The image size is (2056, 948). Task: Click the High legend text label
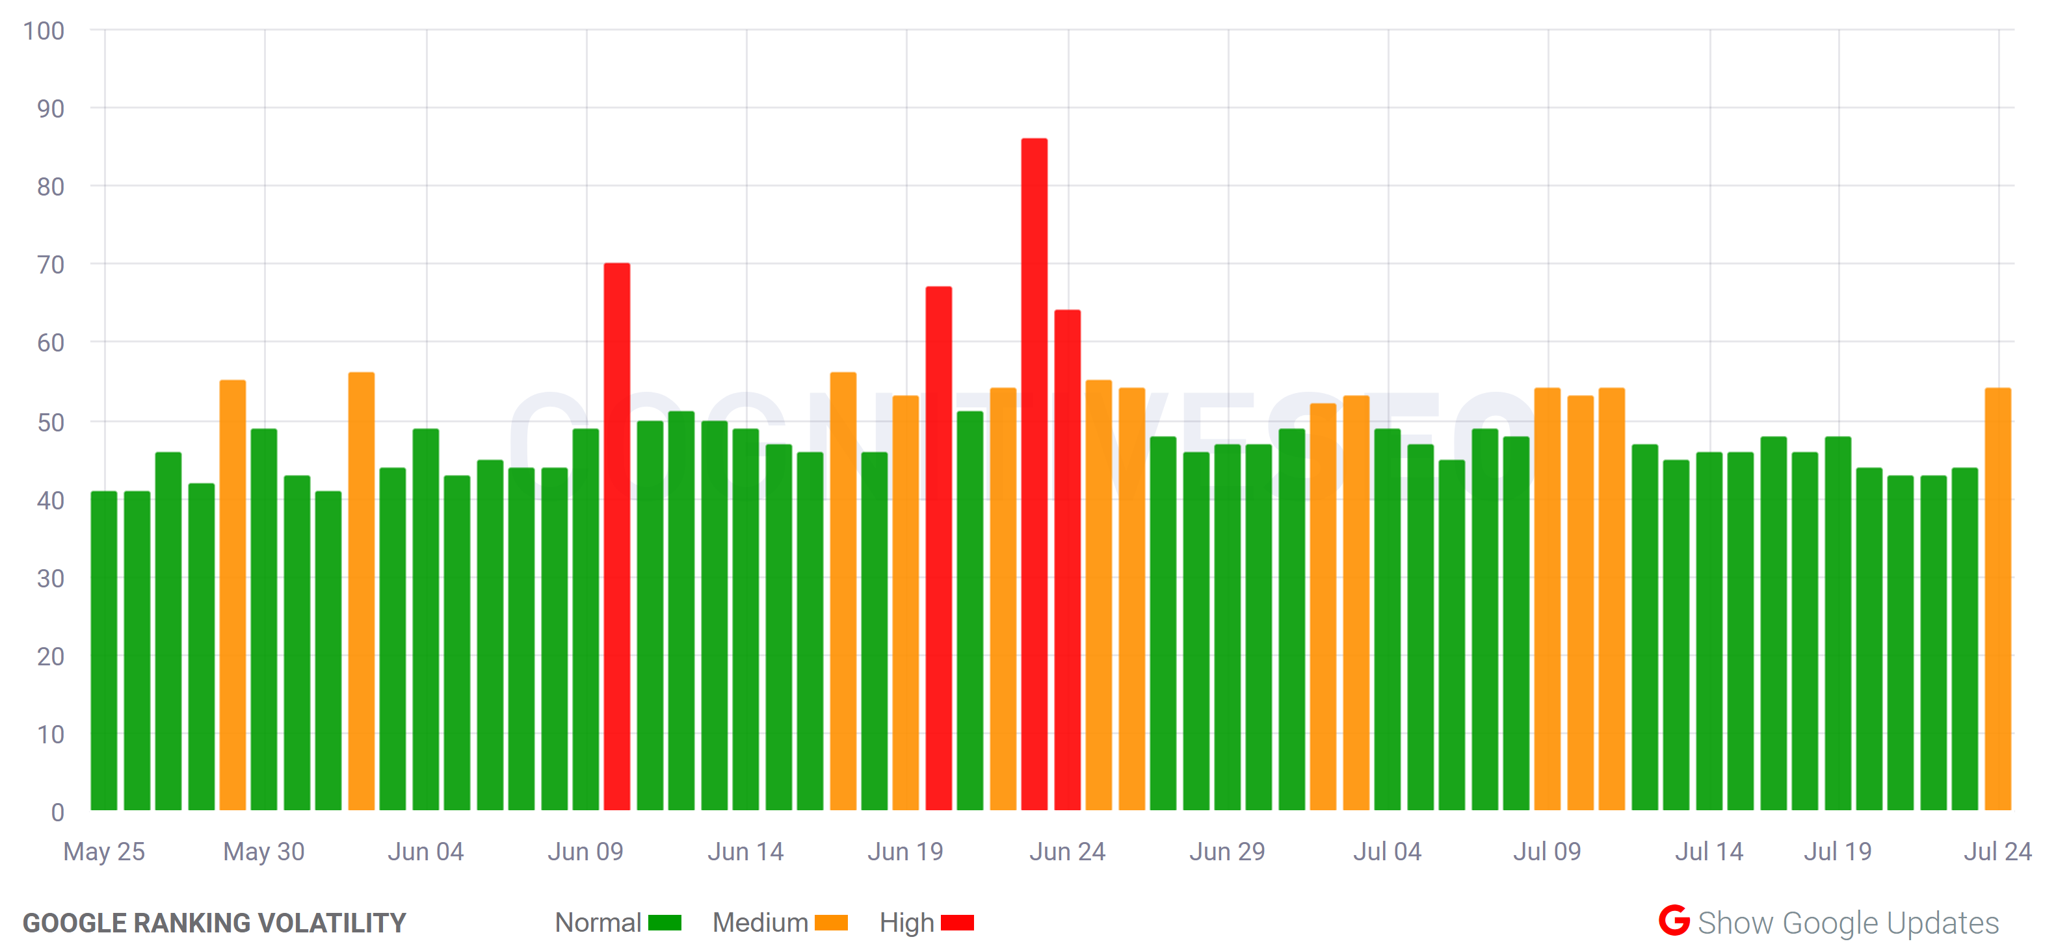tap(904, 923)
